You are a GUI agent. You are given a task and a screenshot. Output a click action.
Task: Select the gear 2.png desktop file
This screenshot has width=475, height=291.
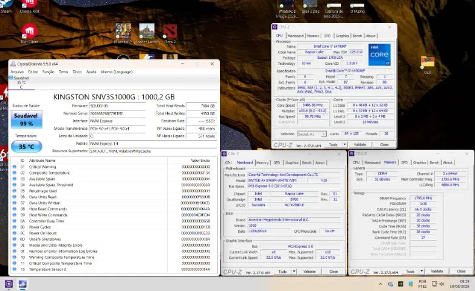(310, 7)
